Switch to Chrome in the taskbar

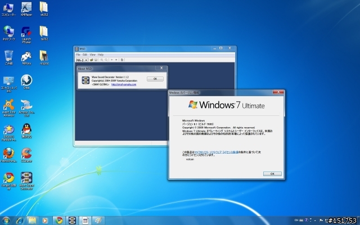pos(59,220)
